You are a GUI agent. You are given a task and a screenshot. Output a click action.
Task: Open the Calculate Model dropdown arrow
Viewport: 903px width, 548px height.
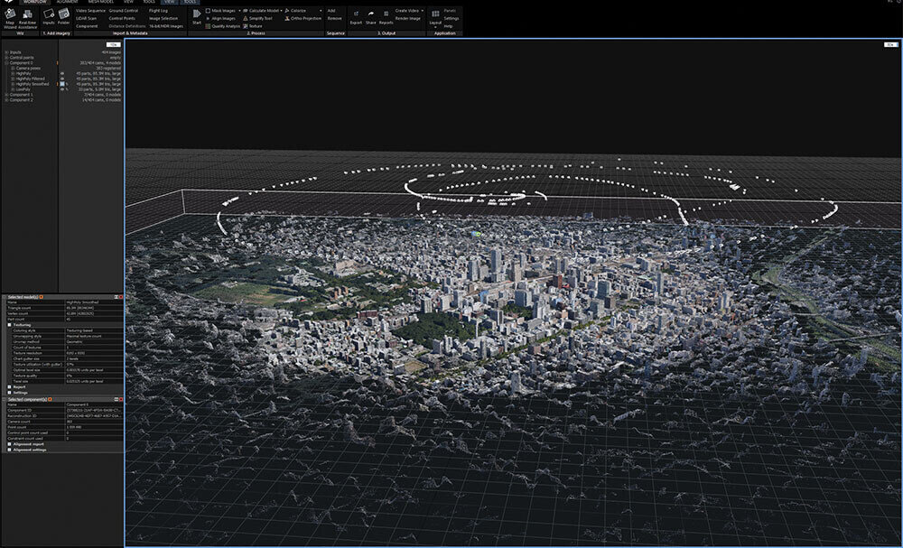click(x=282, y=10)
